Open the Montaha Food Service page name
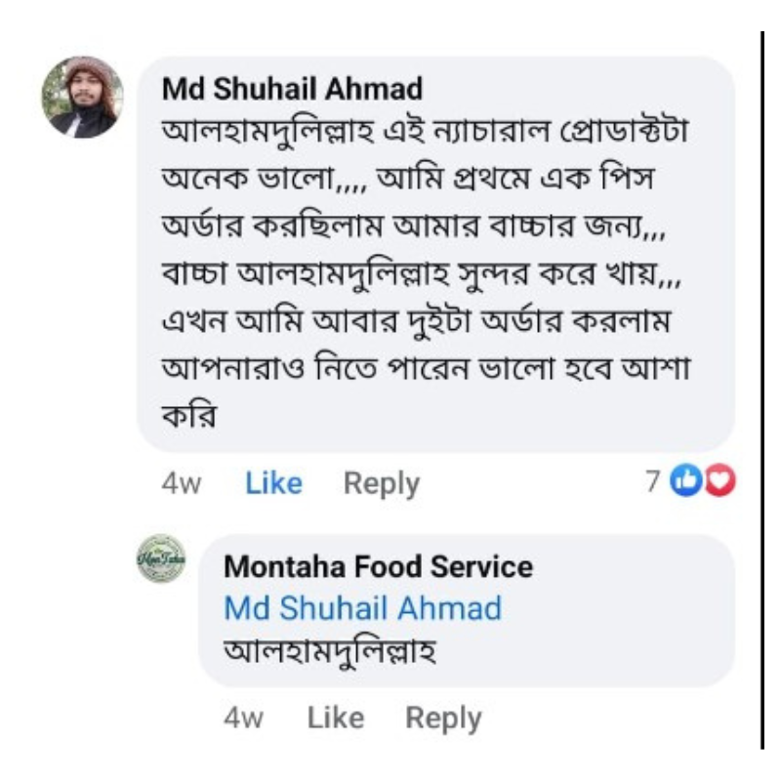 [379, 566]
